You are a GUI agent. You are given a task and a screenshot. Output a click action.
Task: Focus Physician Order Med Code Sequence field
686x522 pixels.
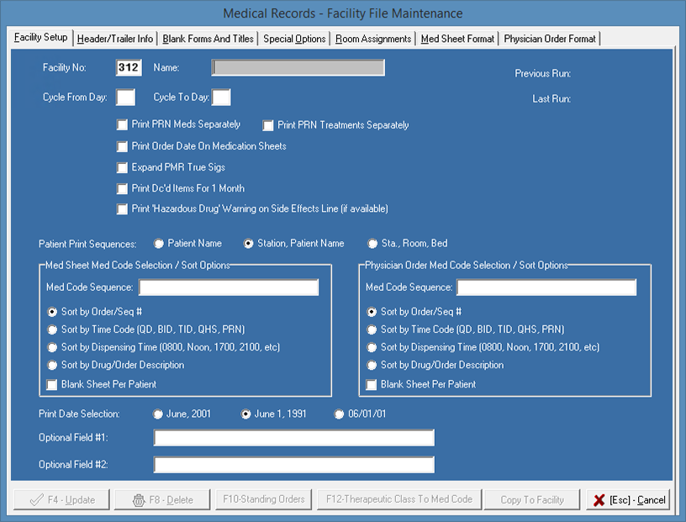point(546,287)
